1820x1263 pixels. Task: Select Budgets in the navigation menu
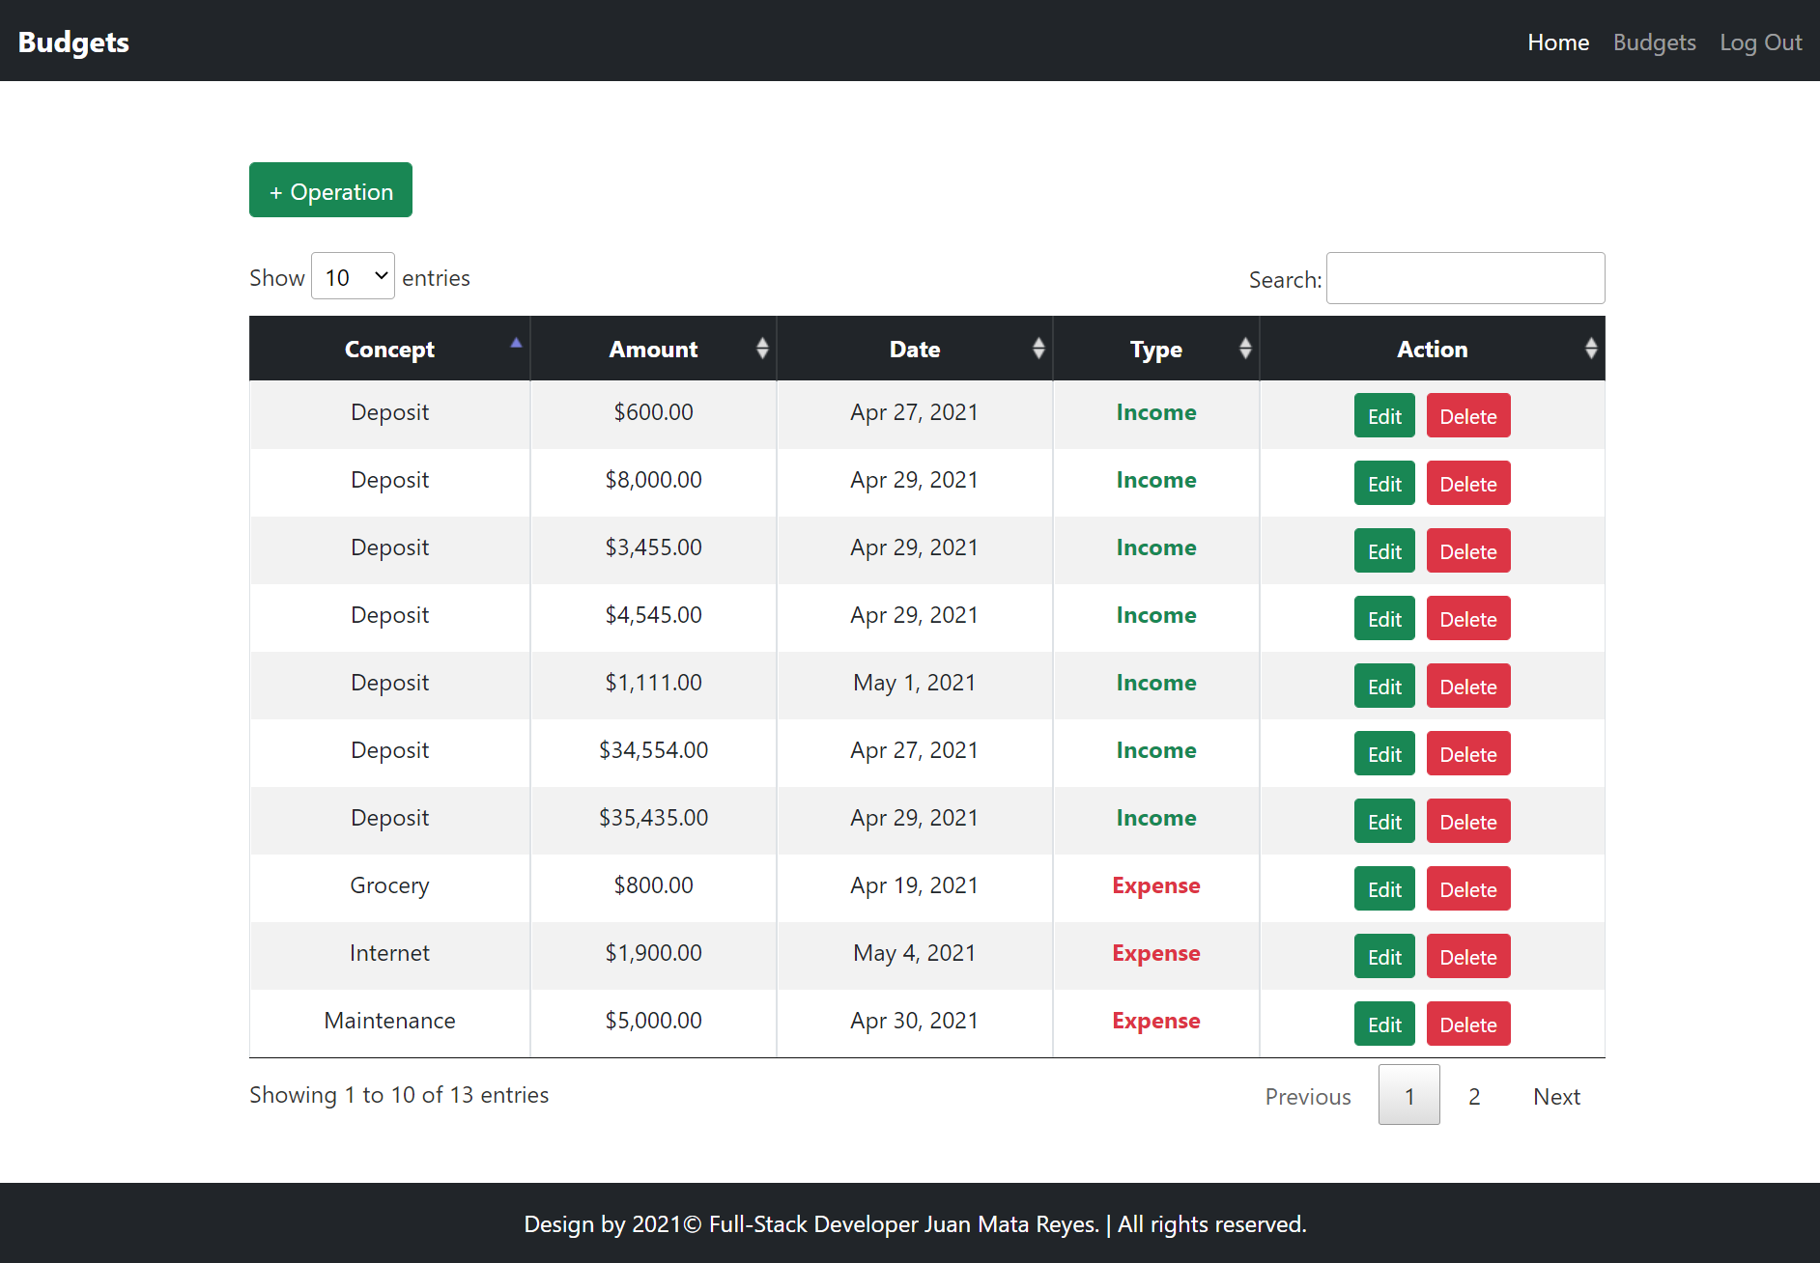click(1654, 42)
